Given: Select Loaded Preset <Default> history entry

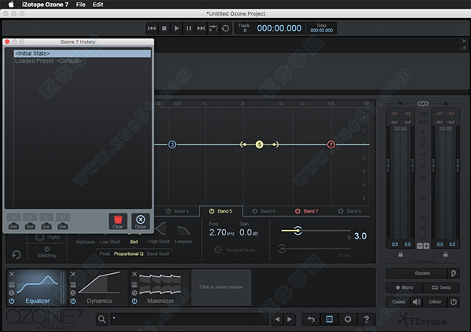Looking at the screenshot, I should coord(82,60).
